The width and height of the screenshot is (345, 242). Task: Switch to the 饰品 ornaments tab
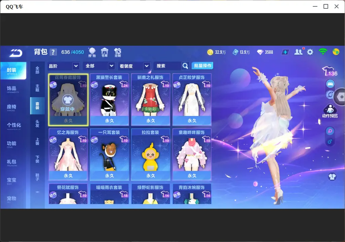pyautogui.click(x=13, y=89)
